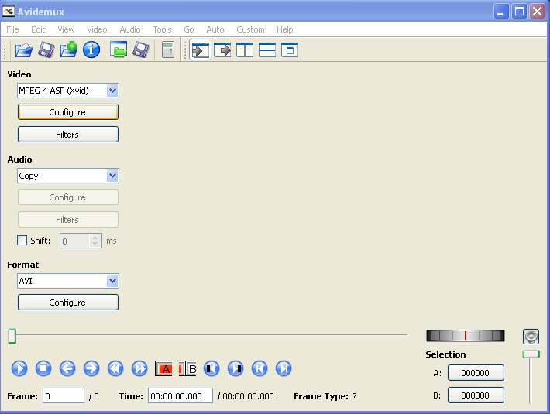Click the Shift milliseconds spin box
This screenshot has height=414, width=550.
pyautogui.click(x=81, y=241)
